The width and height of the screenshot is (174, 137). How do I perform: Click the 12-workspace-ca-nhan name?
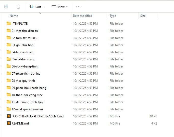point(27,109)
